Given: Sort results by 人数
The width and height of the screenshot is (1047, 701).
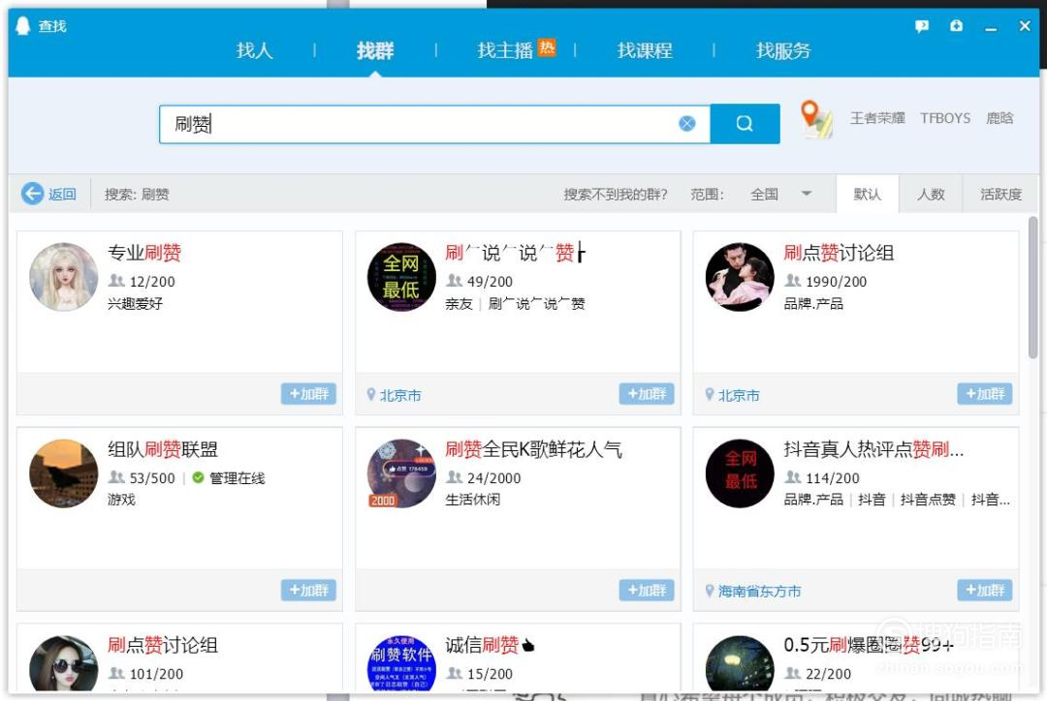Looking at the screenshot, I should click(931, 194).
